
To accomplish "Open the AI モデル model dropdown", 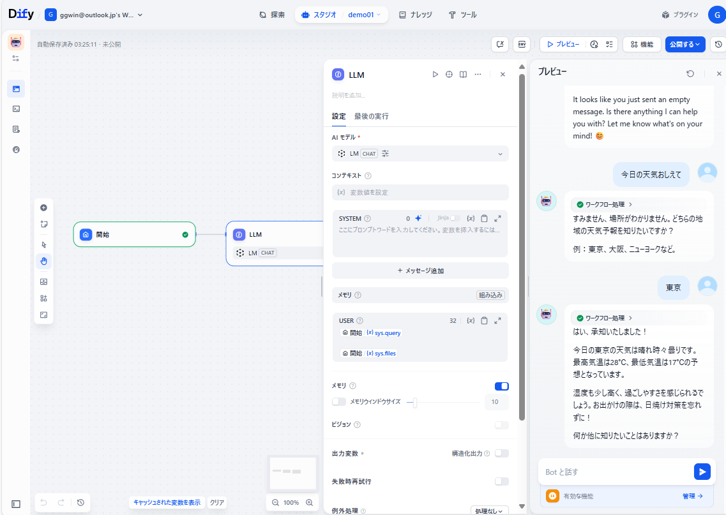I will [420, 154].
